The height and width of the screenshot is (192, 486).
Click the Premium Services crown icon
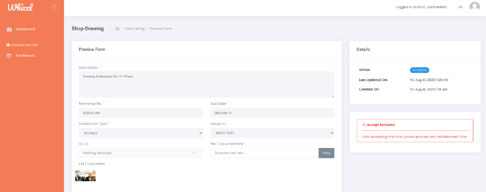coord(8,45)
